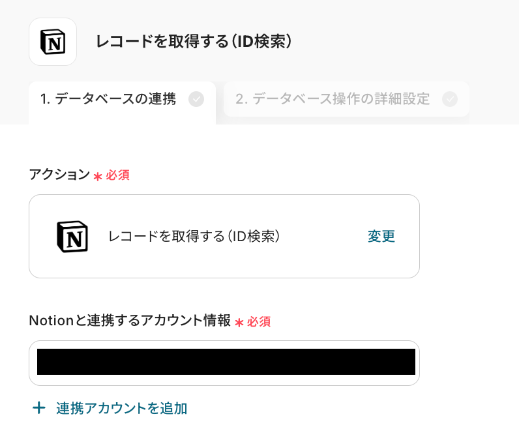The image size is (519, 425).
Task: Click the Notion icon inside the action card
Action: [x=72, y=236]
